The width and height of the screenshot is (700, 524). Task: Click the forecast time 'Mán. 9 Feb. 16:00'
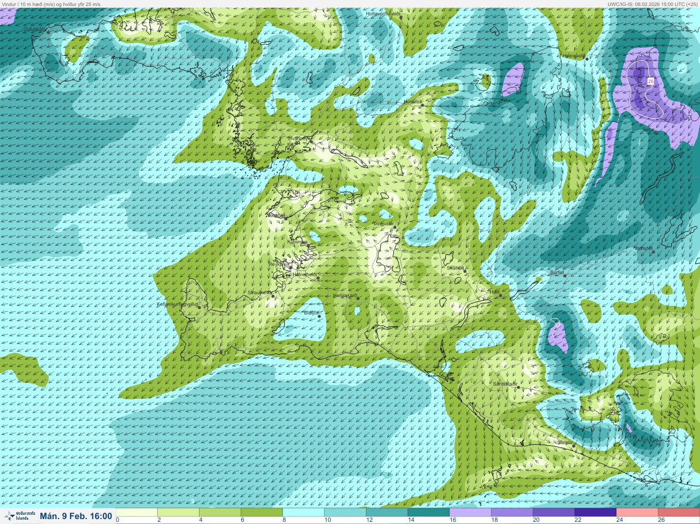[x=76, y=516]
